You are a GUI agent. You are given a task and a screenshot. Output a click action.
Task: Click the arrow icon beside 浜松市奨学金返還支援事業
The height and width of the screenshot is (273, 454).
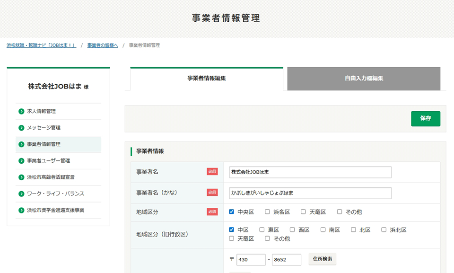[x=21, y=210]
